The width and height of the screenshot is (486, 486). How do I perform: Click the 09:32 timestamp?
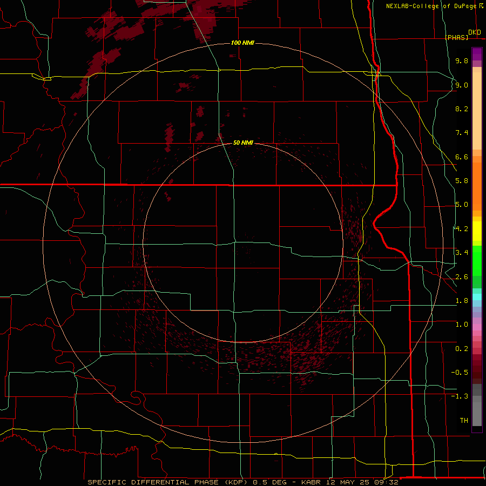point(387,482)
